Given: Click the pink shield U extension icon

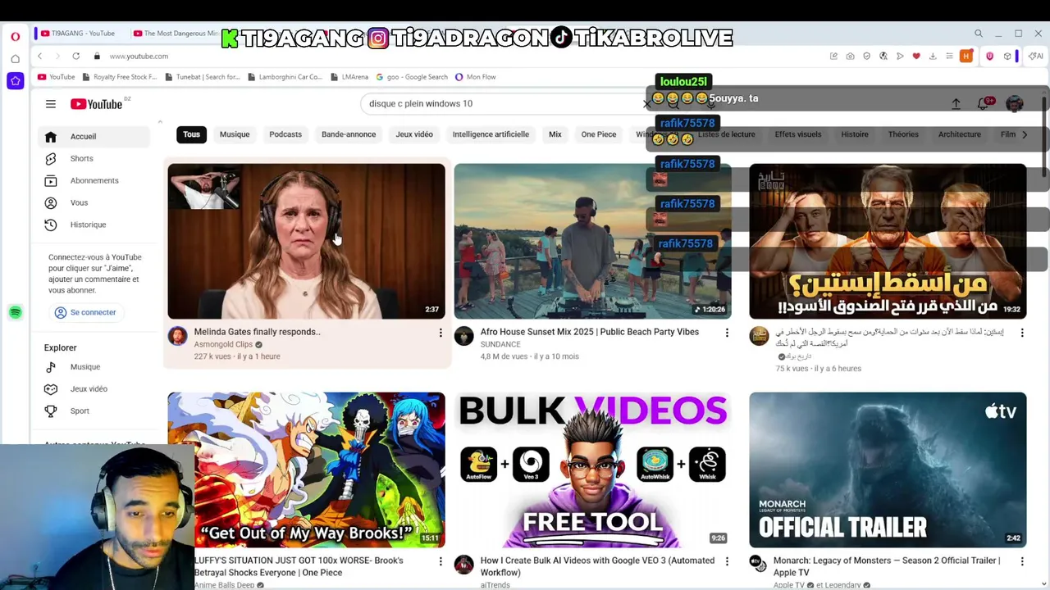Looking at the screenshot, I should 989,56.
